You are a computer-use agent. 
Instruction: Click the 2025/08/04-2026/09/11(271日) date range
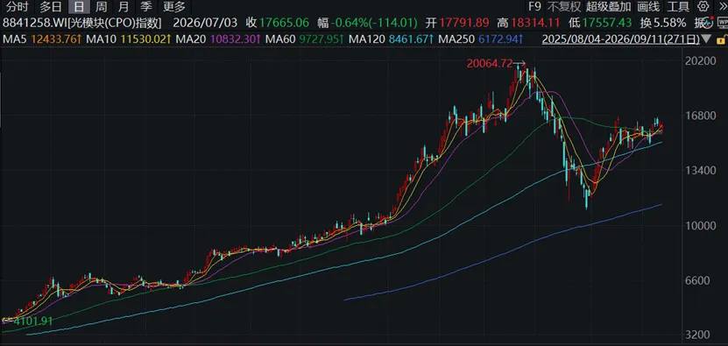621,39
